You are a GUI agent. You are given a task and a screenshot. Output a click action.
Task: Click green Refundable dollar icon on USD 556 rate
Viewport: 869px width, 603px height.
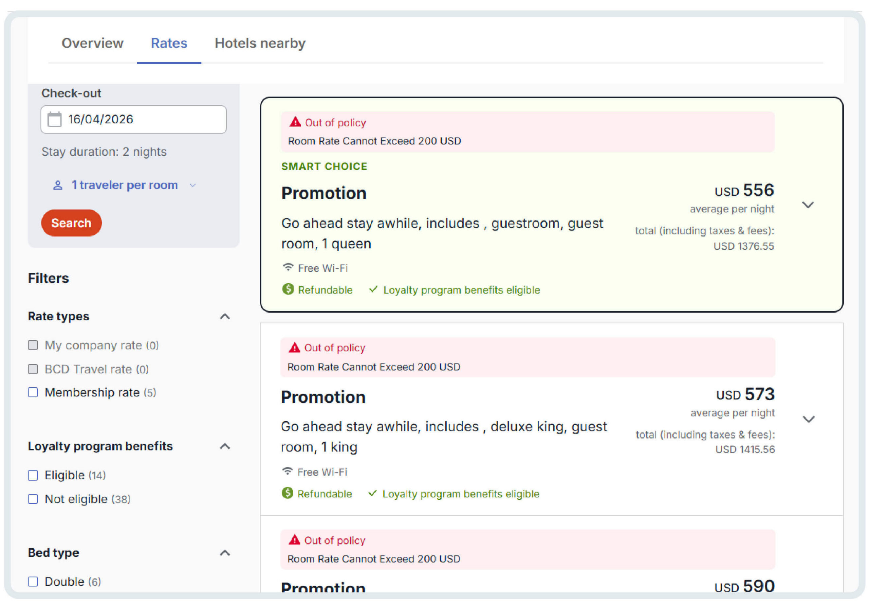click(x=288, y=289)
